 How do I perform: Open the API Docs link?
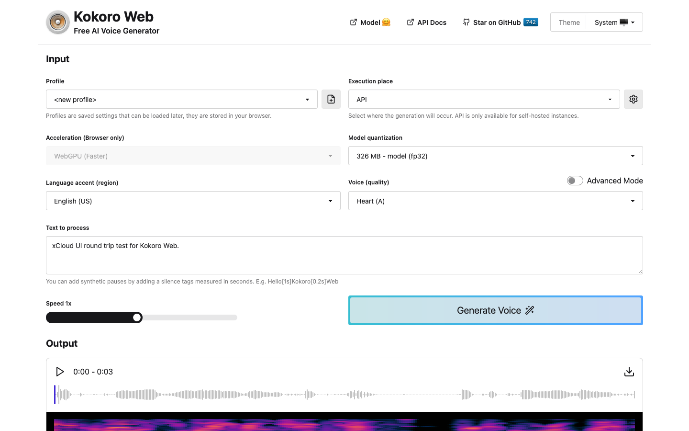pyautogui.click(x=426, y=22)
